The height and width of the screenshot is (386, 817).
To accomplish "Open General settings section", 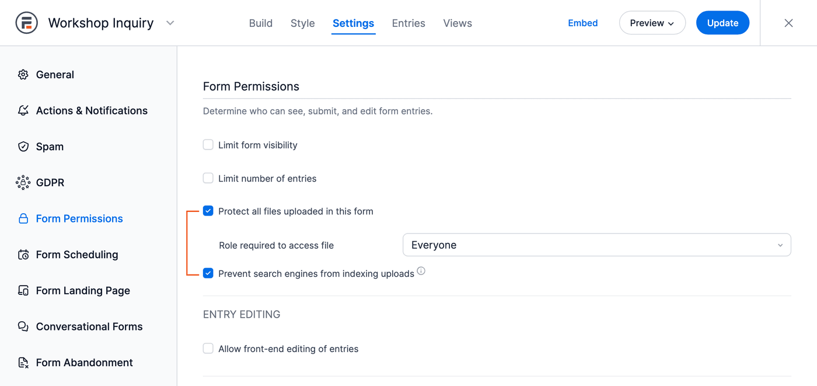I will [x=55, y=75].
